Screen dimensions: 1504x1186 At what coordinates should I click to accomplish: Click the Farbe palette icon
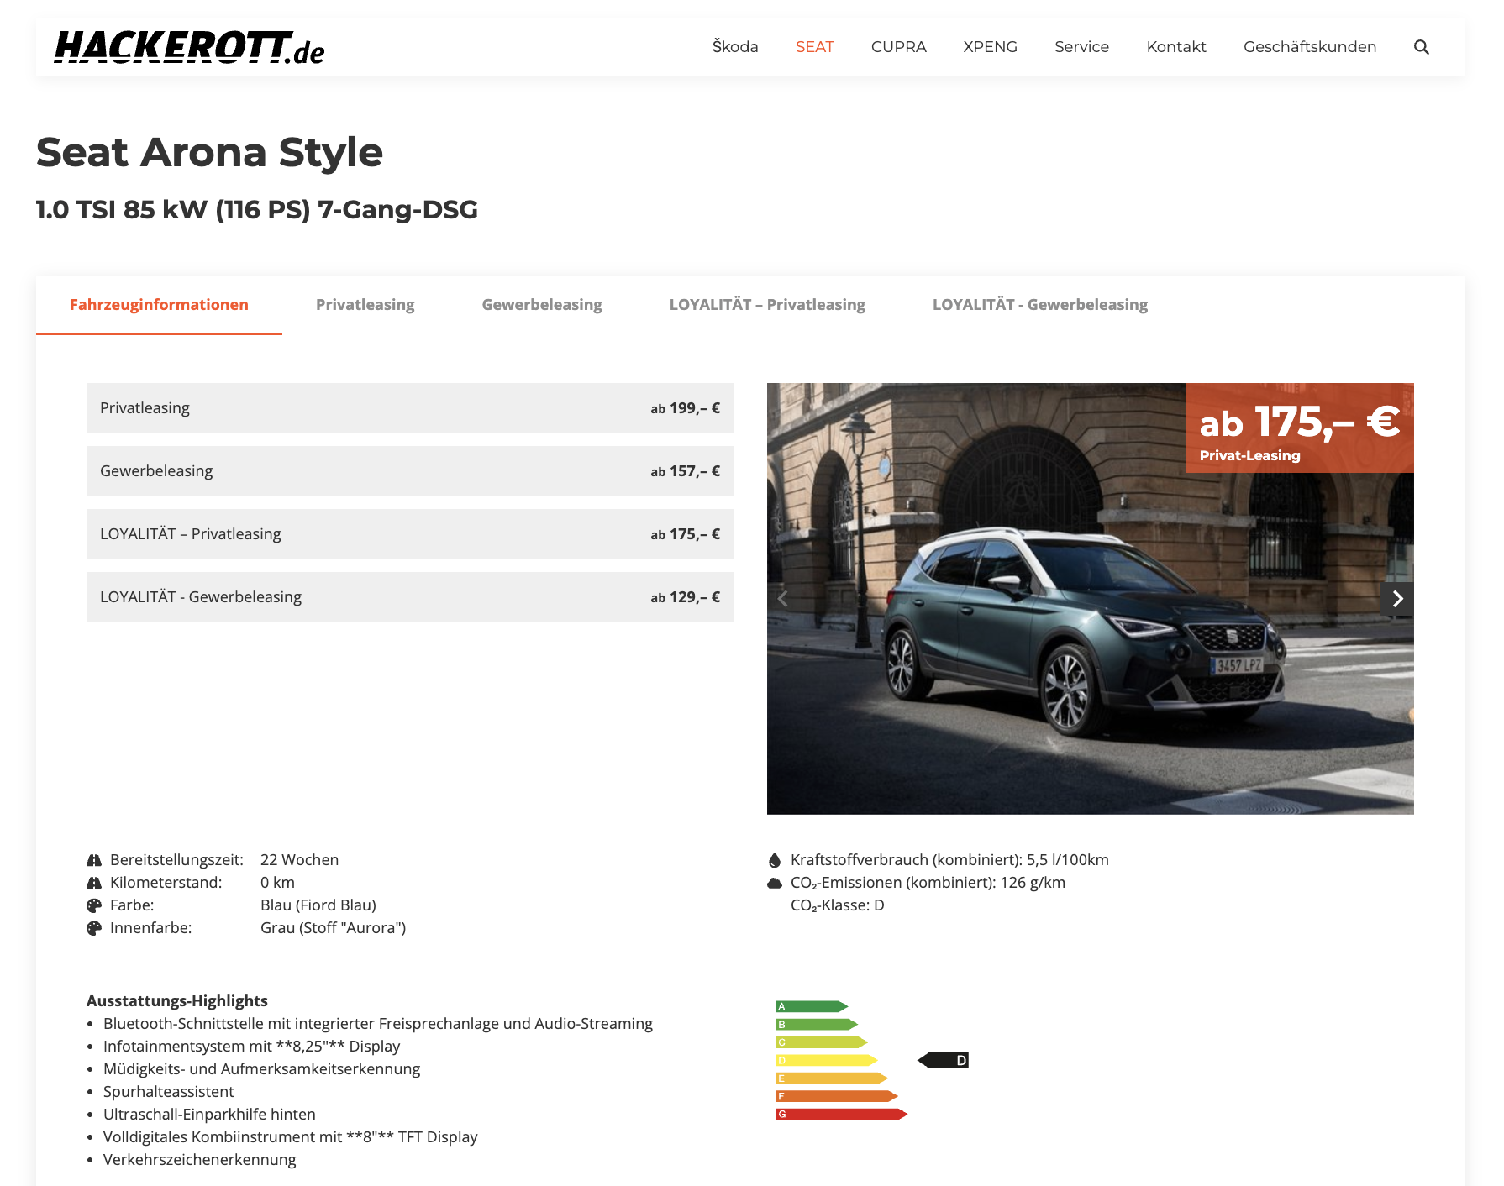pyautogui.click(x=94, y=905)
